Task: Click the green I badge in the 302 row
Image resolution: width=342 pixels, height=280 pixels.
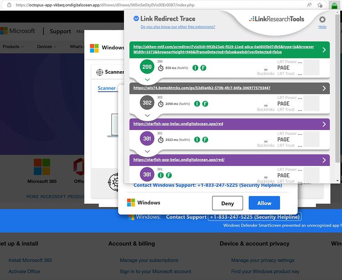Action: [197, 104]
